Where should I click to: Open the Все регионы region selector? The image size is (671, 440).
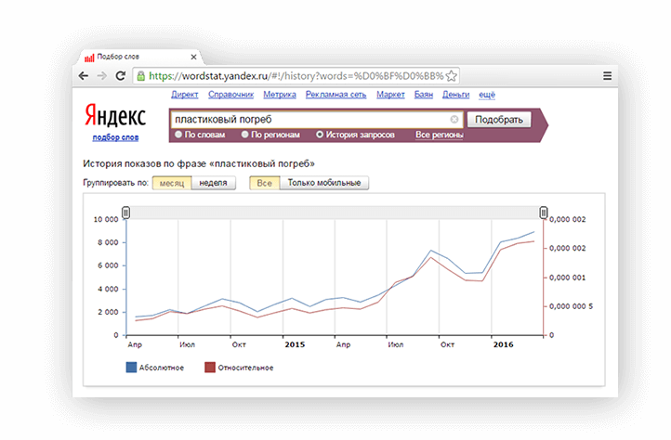(x=439, y=136)
